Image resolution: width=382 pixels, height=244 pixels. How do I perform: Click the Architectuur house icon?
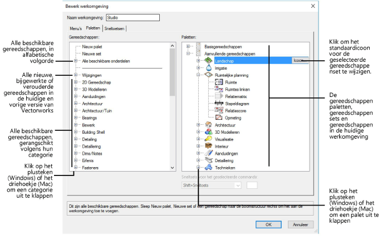pos(208,125)
